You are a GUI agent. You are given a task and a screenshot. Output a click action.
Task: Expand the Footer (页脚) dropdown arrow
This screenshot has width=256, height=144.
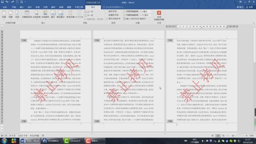(x=10, y=20)
